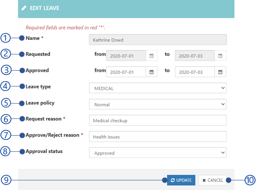Click the Requested from date input

(x=126, y=56)
